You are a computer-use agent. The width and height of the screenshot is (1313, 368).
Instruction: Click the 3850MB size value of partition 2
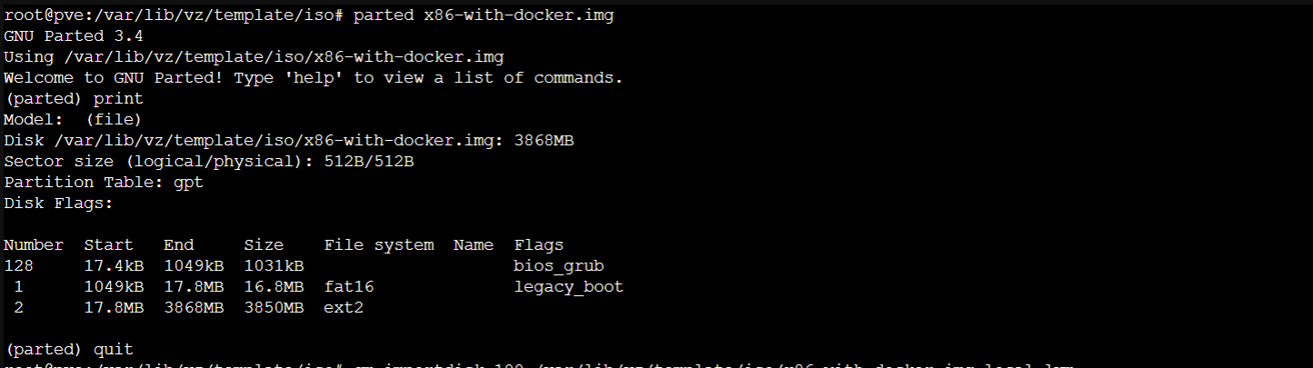(274, 308)
